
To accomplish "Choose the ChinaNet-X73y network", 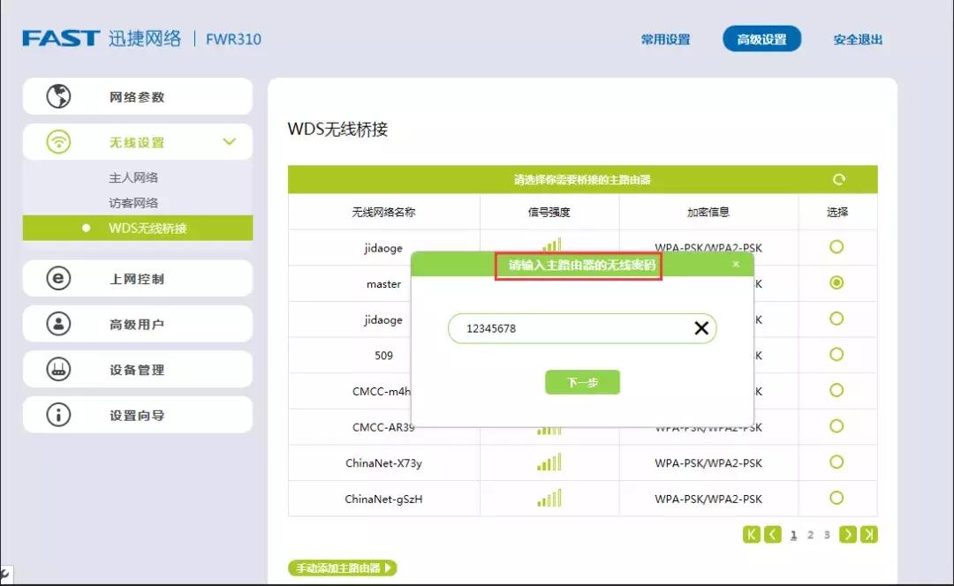I will click(x=837, y=462).
